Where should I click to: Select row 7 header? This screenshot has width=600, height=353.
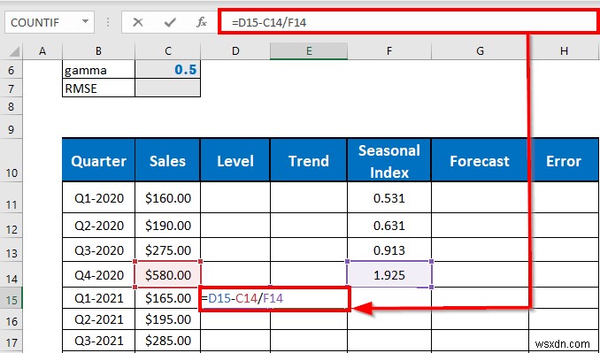click(x=12, y=88)
